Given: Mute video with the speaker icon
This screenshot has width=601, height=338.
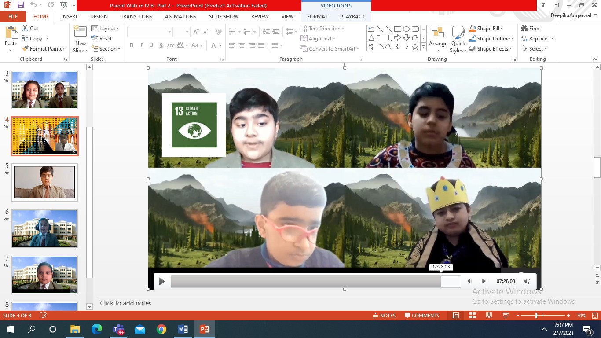Looking at the screenshot, I should coord(527,281).
